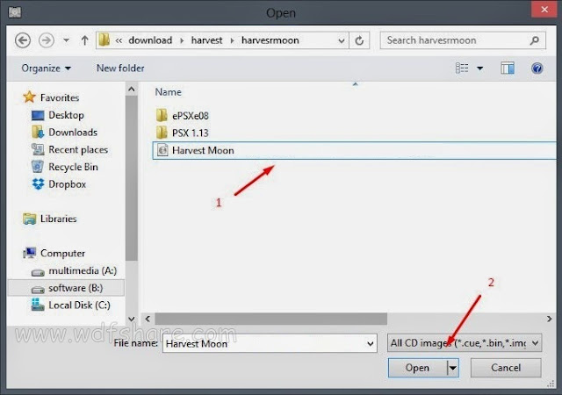Image resolution: width=562 pixels, height=395 pixels.
Task: Click navigation pane scroll down arrow
Action: coord(132,319)
